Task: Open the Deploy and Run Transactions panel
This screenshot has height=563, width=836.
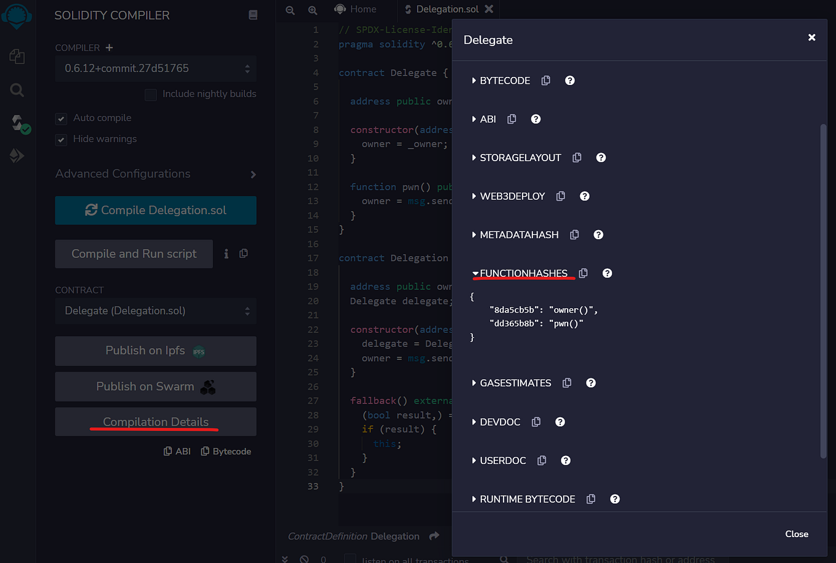Action: click(17, 155)
